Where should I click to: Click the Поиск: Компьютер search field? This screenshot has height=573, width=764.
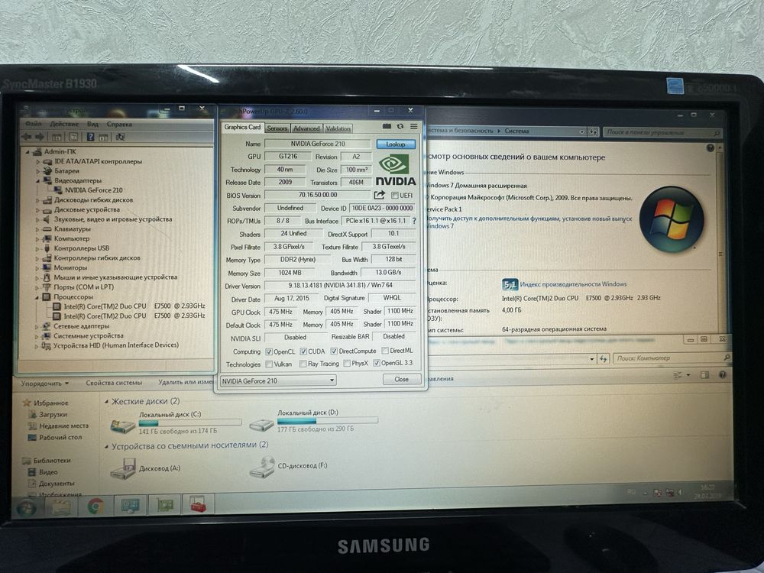point(672,358)
